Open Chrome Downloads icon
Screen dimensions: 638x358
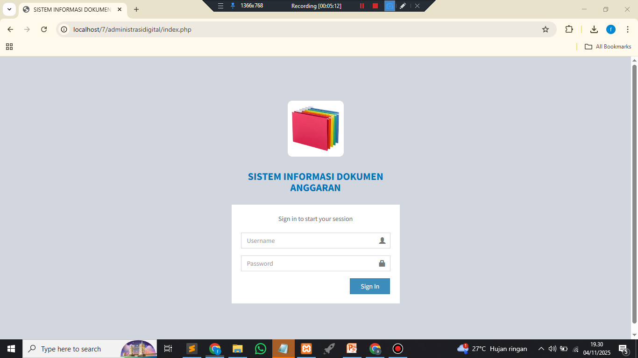(594, 29)
